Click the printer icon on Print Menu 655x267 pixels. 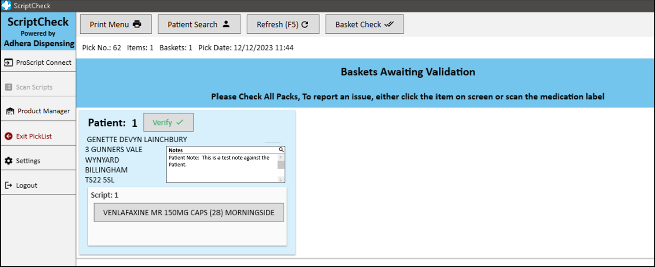point(137,24)
